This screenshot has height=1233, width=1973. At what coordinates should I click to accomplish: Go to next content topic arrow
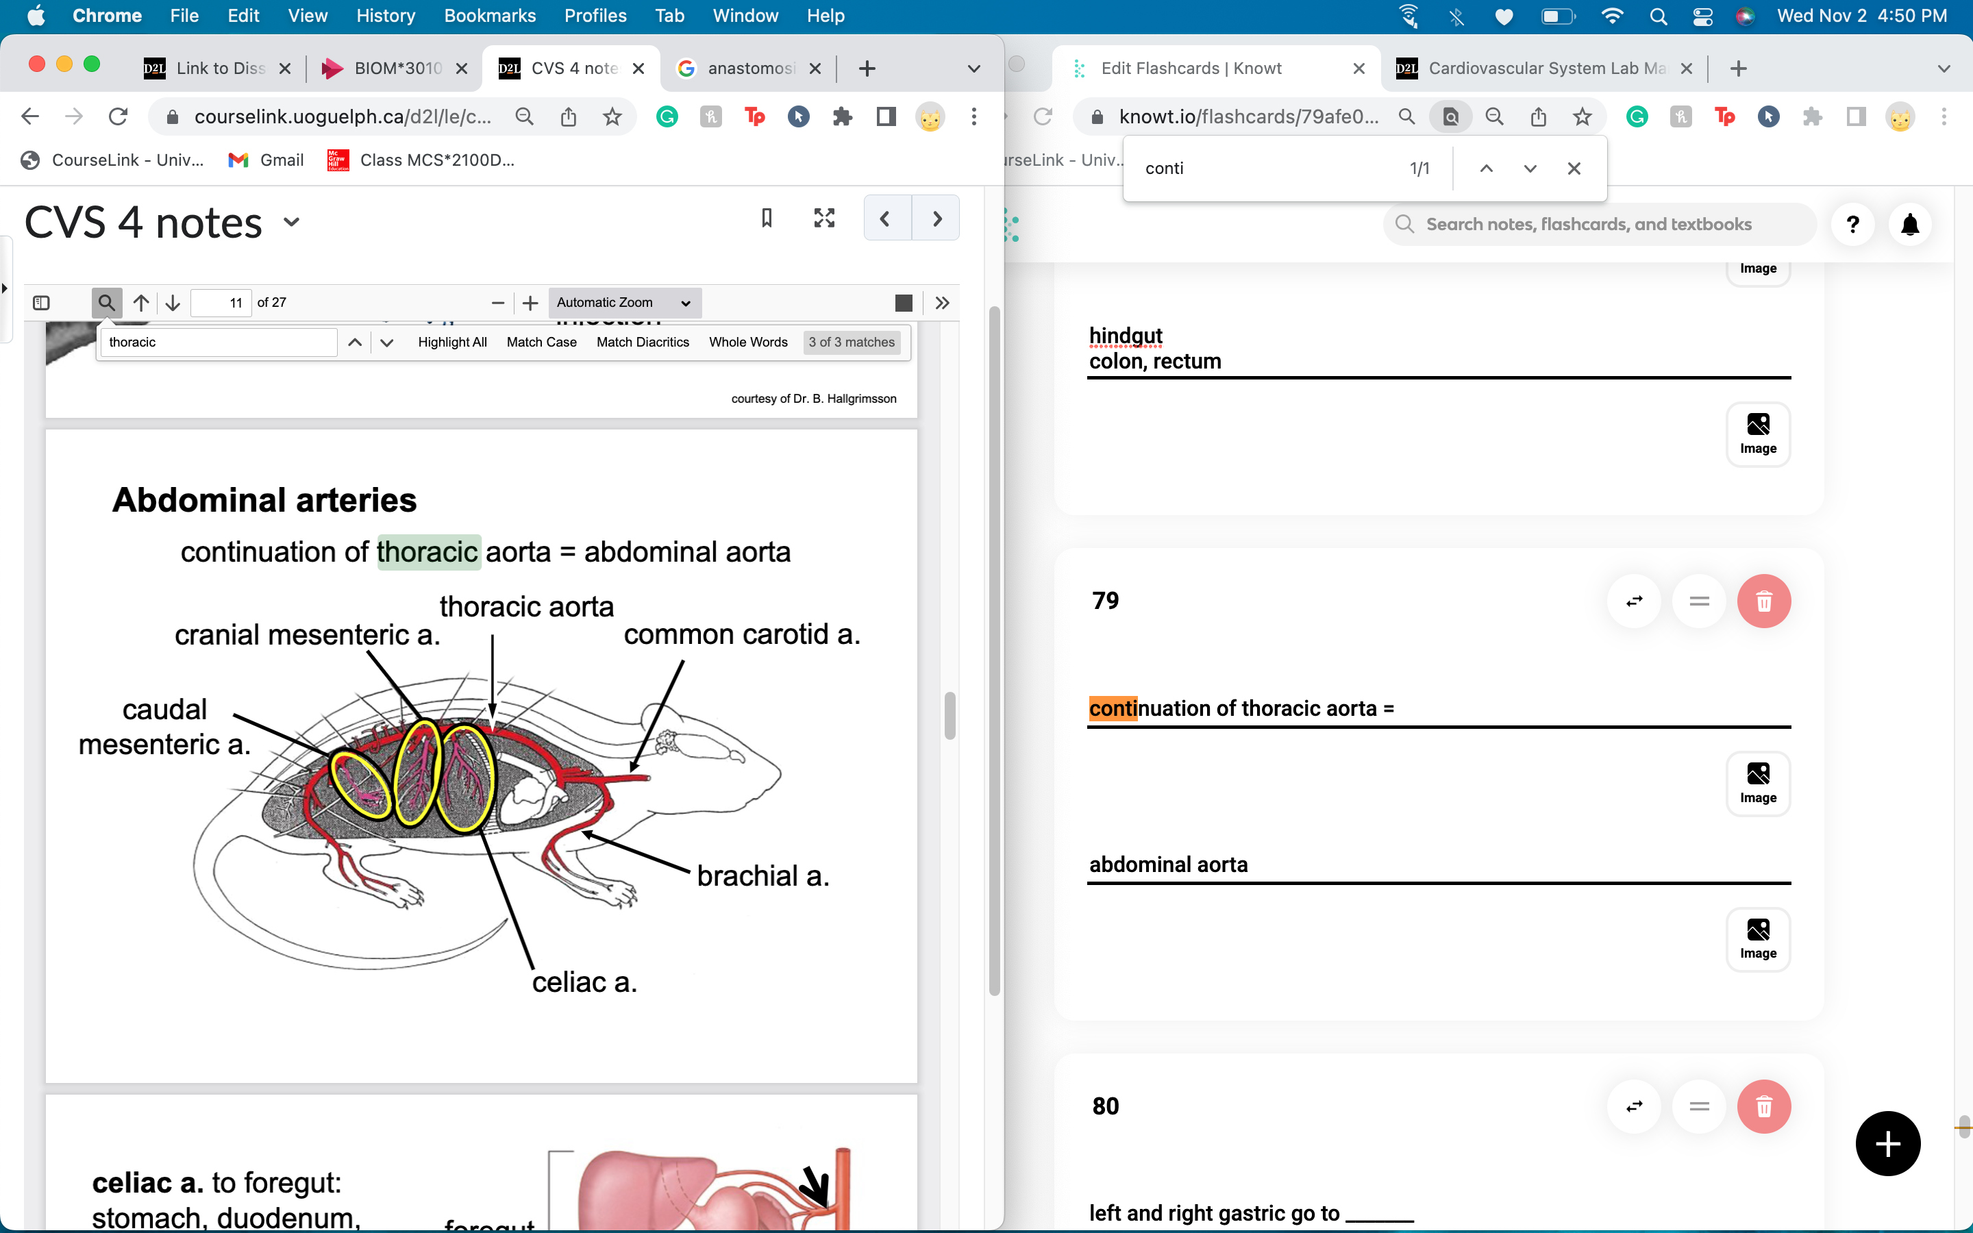pyautogui.click(x=936, y=218)
